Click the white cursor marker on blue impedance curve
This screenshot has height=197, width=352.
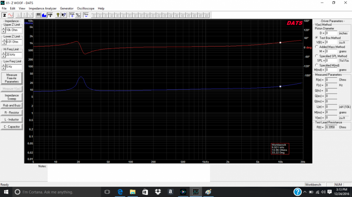point(280,86)
